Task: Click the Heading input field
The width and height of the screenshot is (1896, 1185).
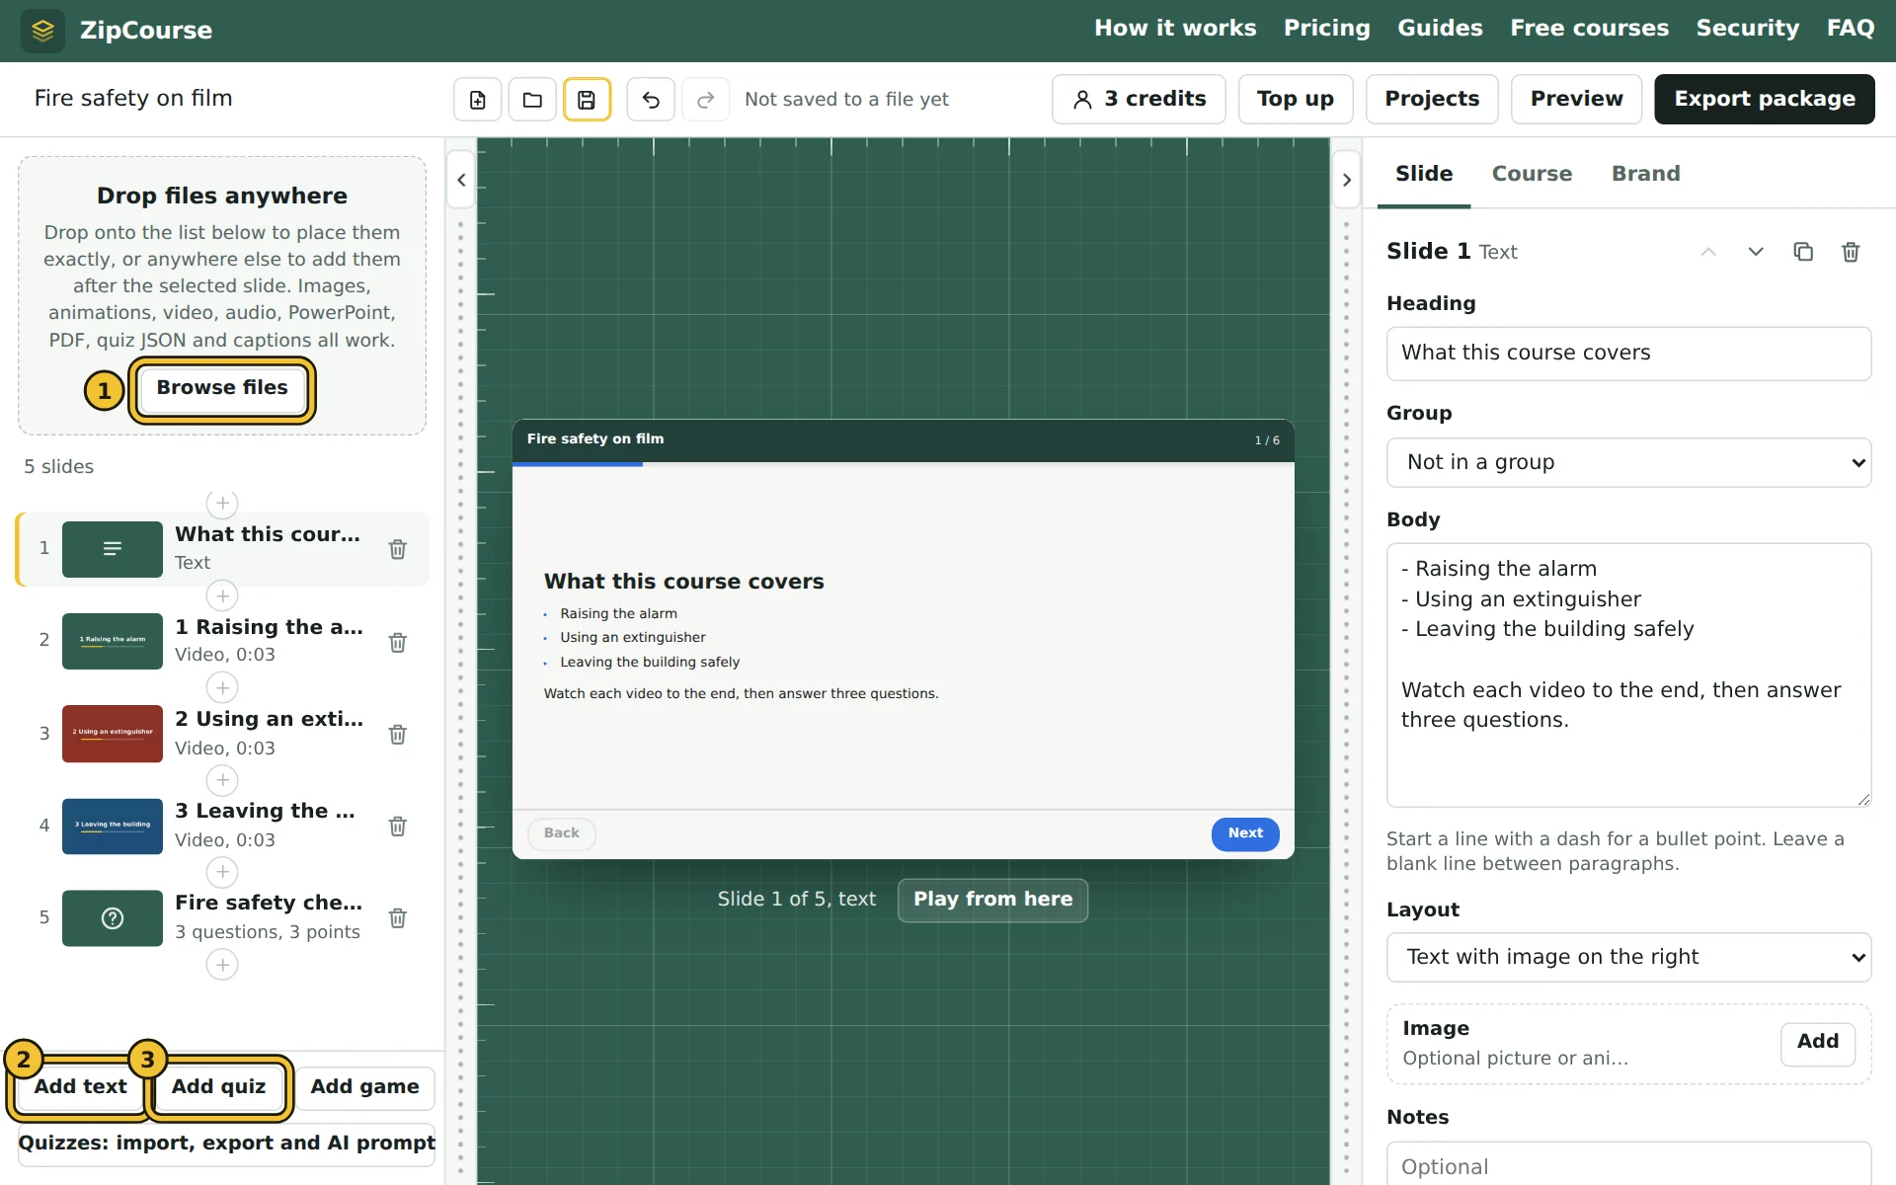Action: pyautogui.click(x=1628, y=354)
